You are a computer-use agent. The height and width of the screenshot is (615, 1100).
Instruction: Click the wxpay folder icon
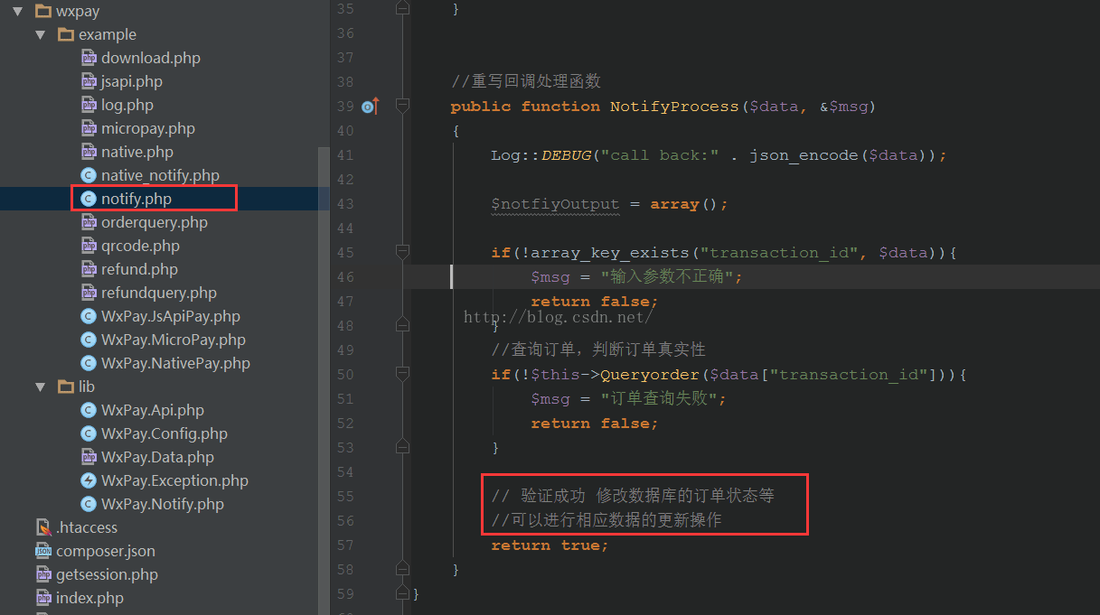pyautogui.click(x=42, y=12)
